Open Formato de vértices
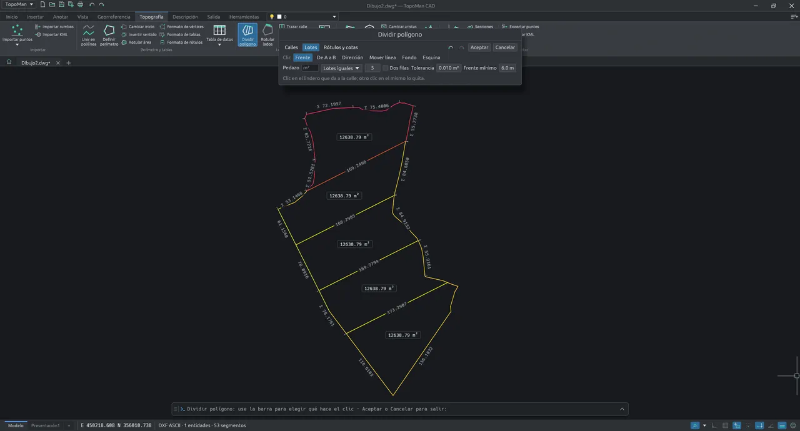The image size is (800, 431). point(182,27)
